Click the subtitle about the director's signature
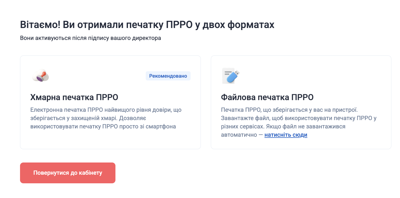Viewport: 400px width, 198px height. point(90,38)
